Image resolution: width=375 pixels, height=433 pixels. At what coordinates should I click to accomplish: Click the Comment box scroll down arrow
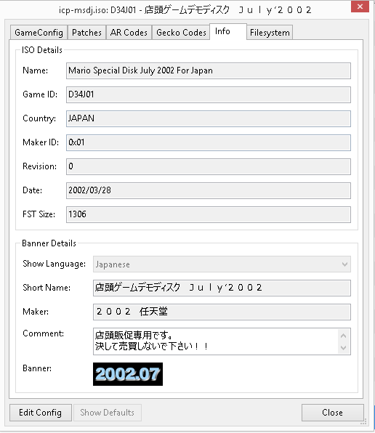tap(344, 348)
